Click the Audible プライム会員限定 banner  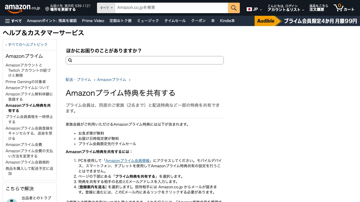tap(307, 21)
